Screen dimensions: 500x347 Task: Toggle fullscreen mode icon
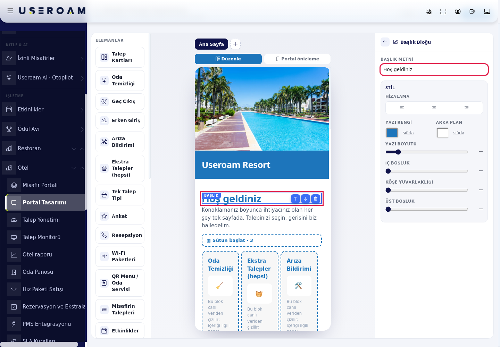[x=443, y=11]
